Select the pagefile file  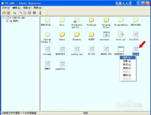[62, 64]
